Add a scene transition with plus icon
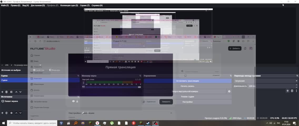The height and width of the screenshot is (126, 299). click(x=288, y=91)
